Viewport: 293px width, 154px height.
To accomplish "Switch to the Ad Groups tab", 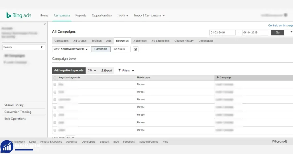I will tap(80, 41).
